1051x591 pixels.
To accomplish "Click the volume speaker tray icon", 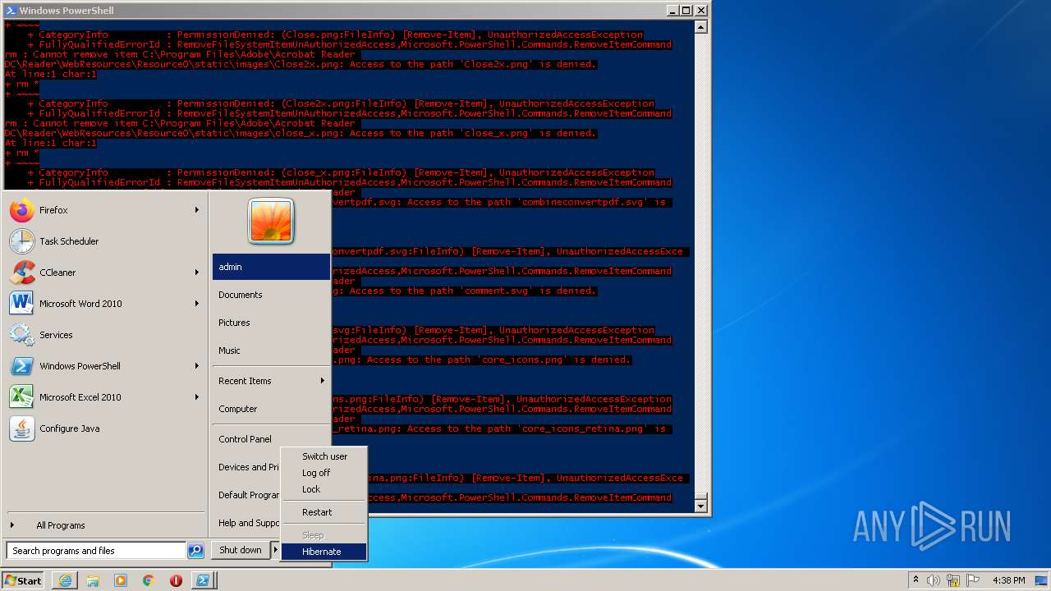I will click(x=934, y=580).
